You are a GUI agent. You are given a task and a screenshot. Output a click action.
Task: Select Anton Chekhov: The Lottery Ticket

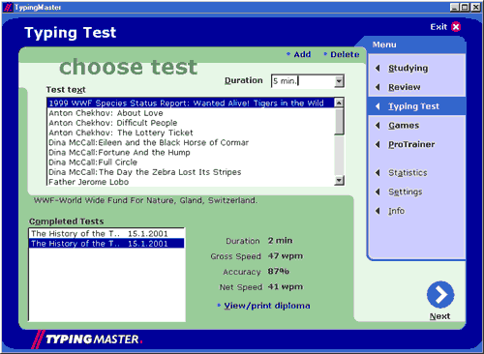point(191,133)
